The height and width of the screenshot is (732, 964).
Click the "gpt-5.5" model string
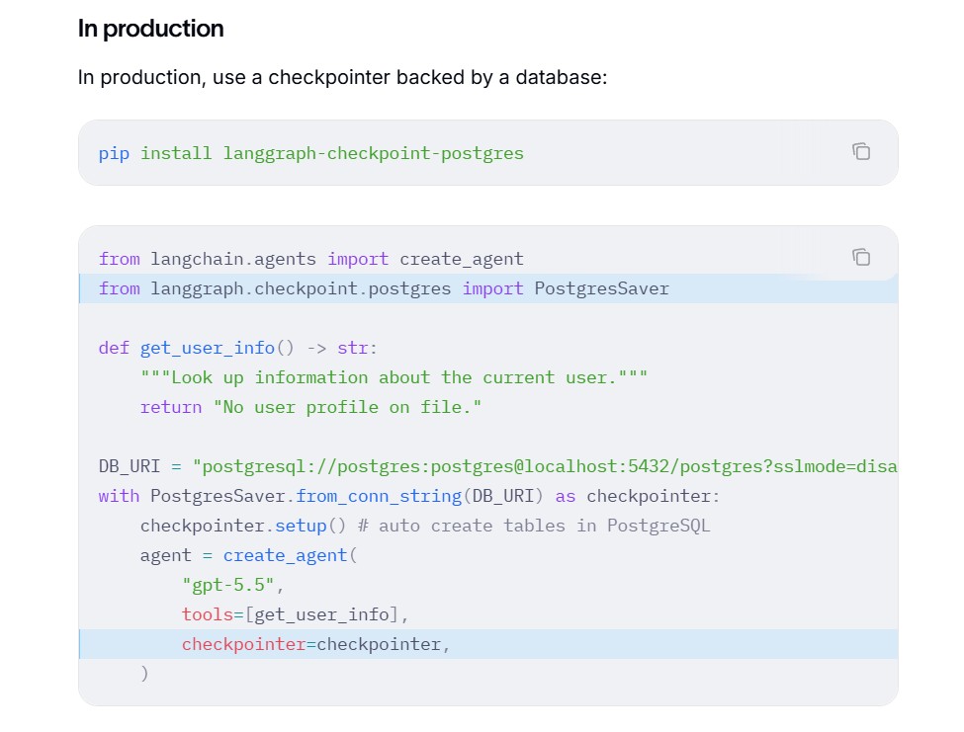point(228,585)
